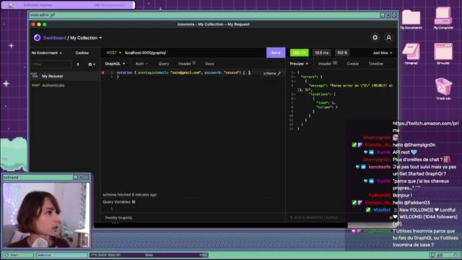Switch to the response Cookie tab
This screenshot has width=462, height=260.
[x=353, y=64]
